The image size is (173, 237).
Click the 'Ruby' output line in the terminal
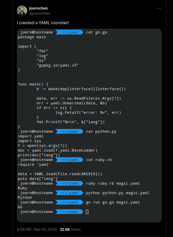click(23, 188)
